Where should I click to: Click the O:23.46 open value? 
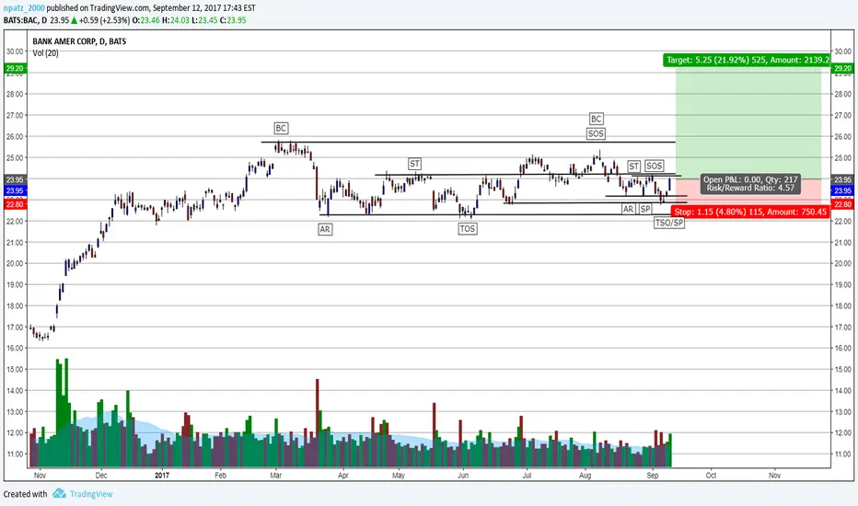coord(146,20)
